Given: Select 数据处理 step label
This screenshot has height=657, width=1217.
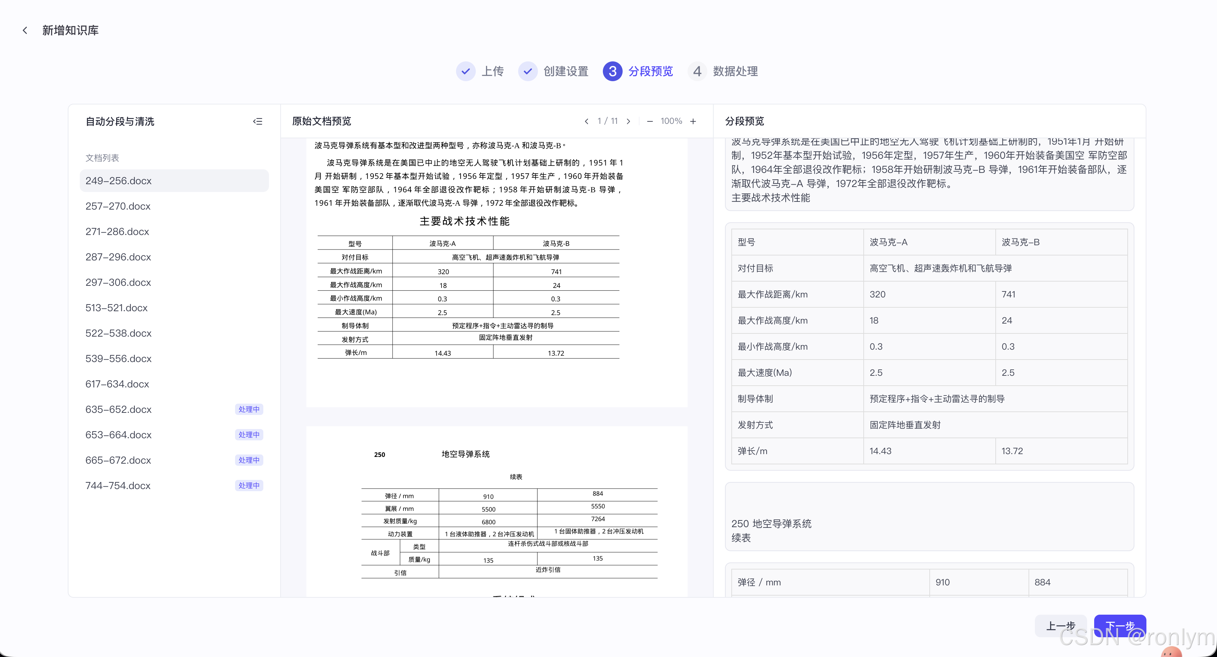Looking at the screenshot, I should click(x=735, y=71).
